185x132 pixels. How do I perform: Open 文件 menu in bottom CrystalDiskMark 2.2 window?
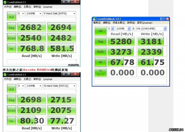[x=8, y=79]
